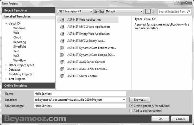This screenshot has height=125, width=194.
Task: Click the ASP.NET AJAX Server Control… extender icon
Action: [62, 69]
